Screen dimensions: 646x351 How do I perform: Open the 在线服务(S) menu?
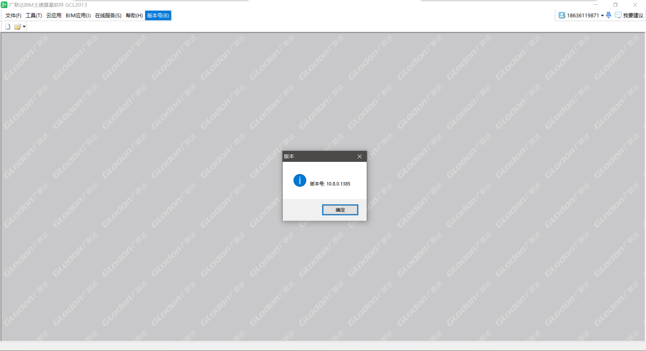108,15
